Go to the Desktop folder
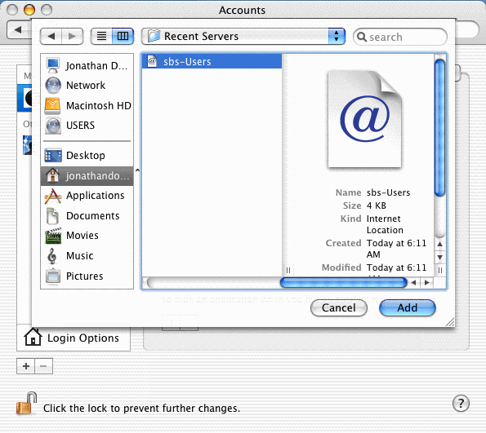 point(87,155)
